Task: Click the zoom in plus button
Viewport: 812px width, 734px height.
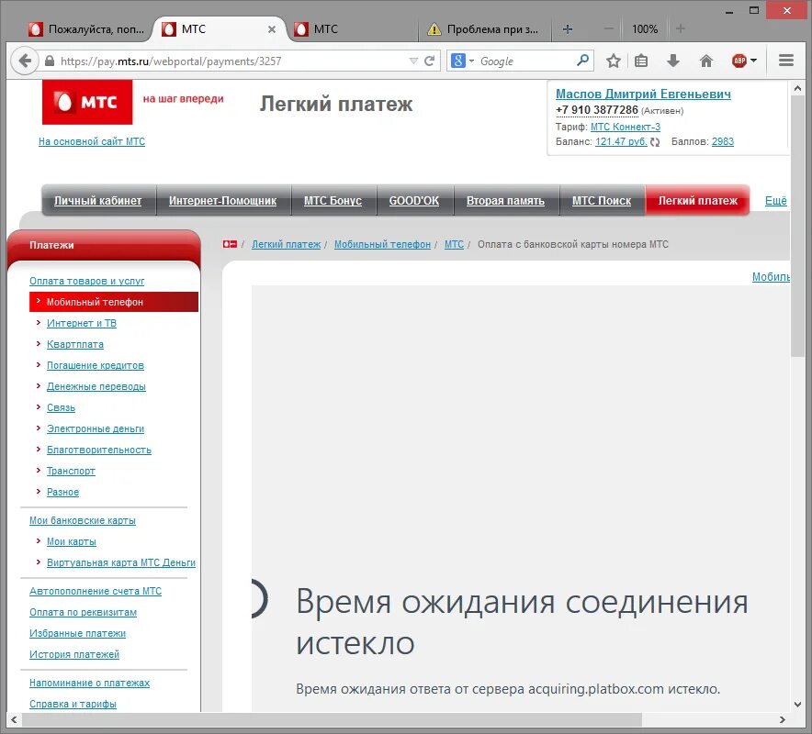Action: [681, 29]
